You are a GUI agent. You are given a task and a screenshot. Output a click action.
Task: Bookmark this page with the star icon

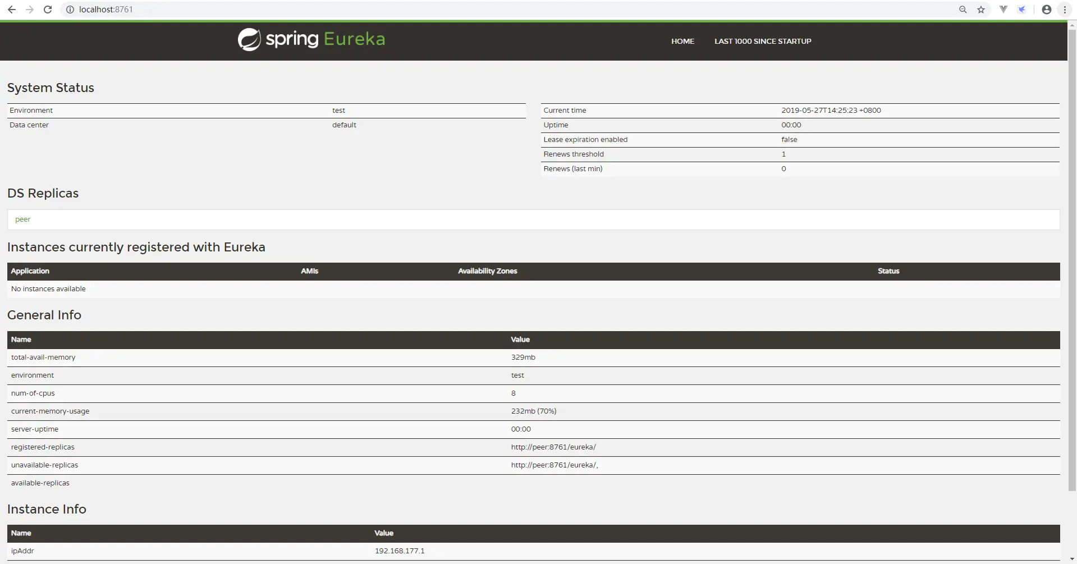(981, 10)
